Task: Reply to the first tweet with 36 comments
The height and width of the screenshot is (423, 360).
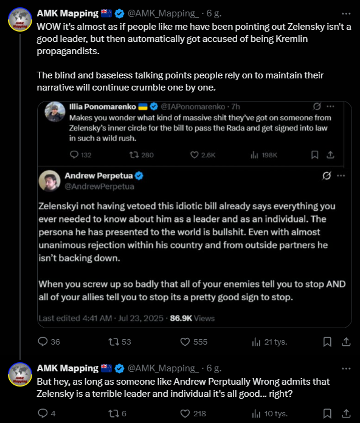Action: 49,342
